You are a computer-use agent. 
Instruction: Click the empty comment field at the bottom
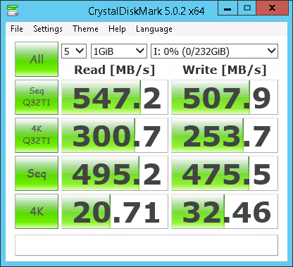click(146, 245)
